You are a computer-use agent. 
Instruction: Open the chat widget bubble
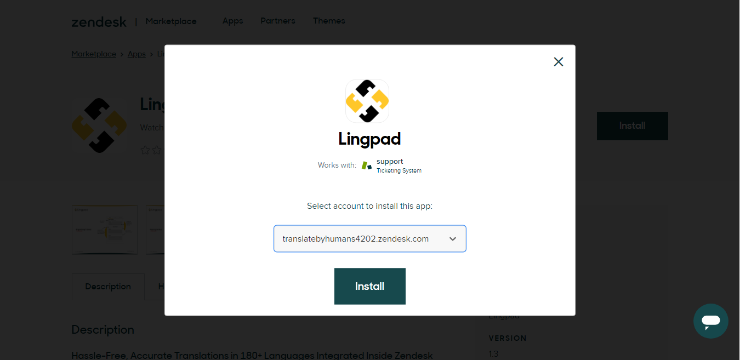[710, 321]
